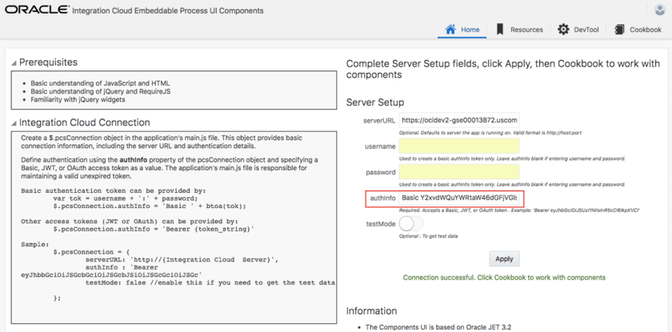Open the Cookbook tab label
672x332 pixels.
pos(646,30)
